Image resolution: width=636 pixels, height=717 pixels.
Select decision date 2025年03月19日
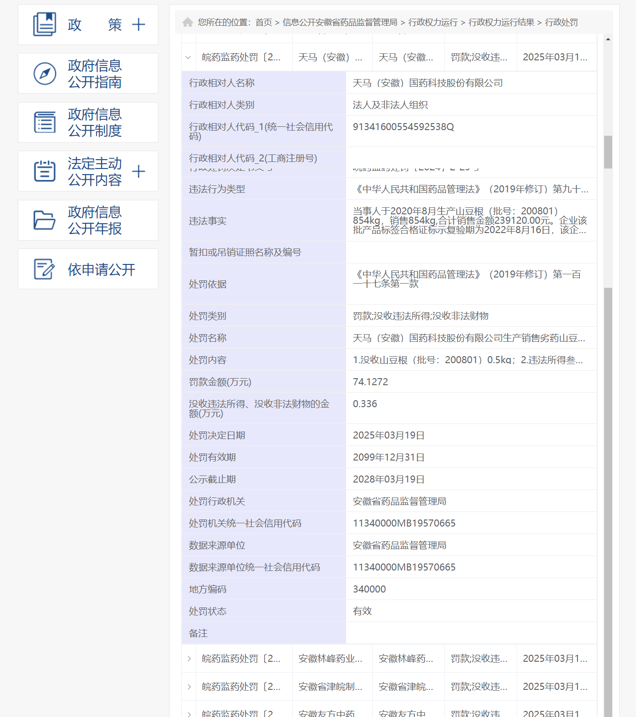[x=389, y=435]
